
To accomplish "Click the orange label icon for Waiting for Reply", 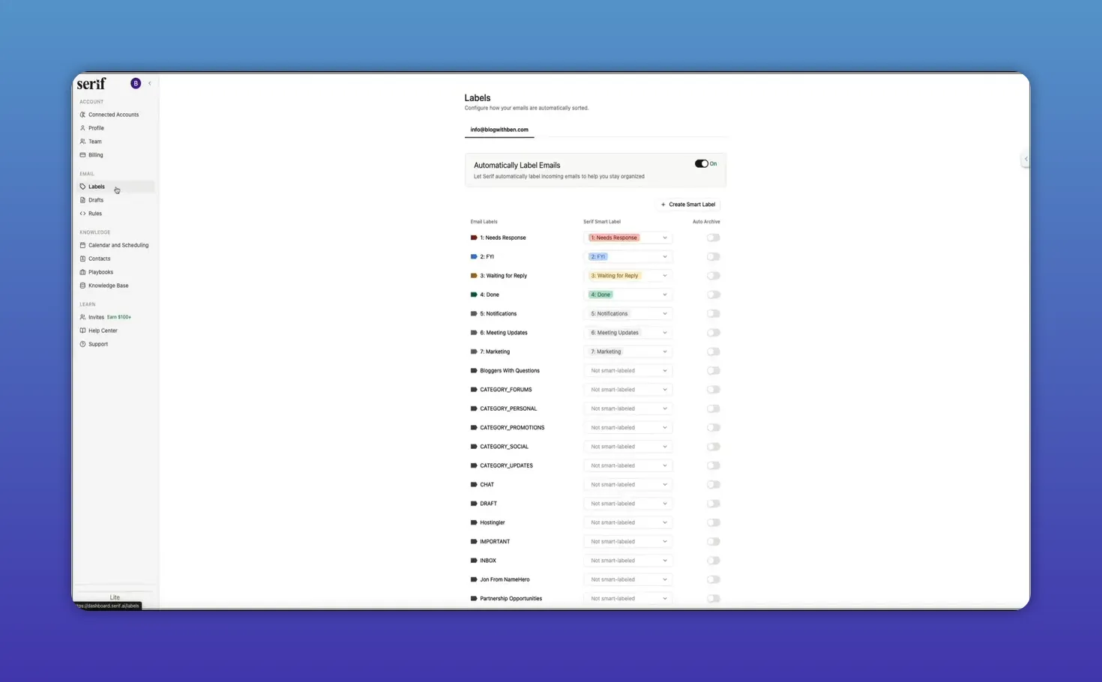I will click(x=474, y=276).
